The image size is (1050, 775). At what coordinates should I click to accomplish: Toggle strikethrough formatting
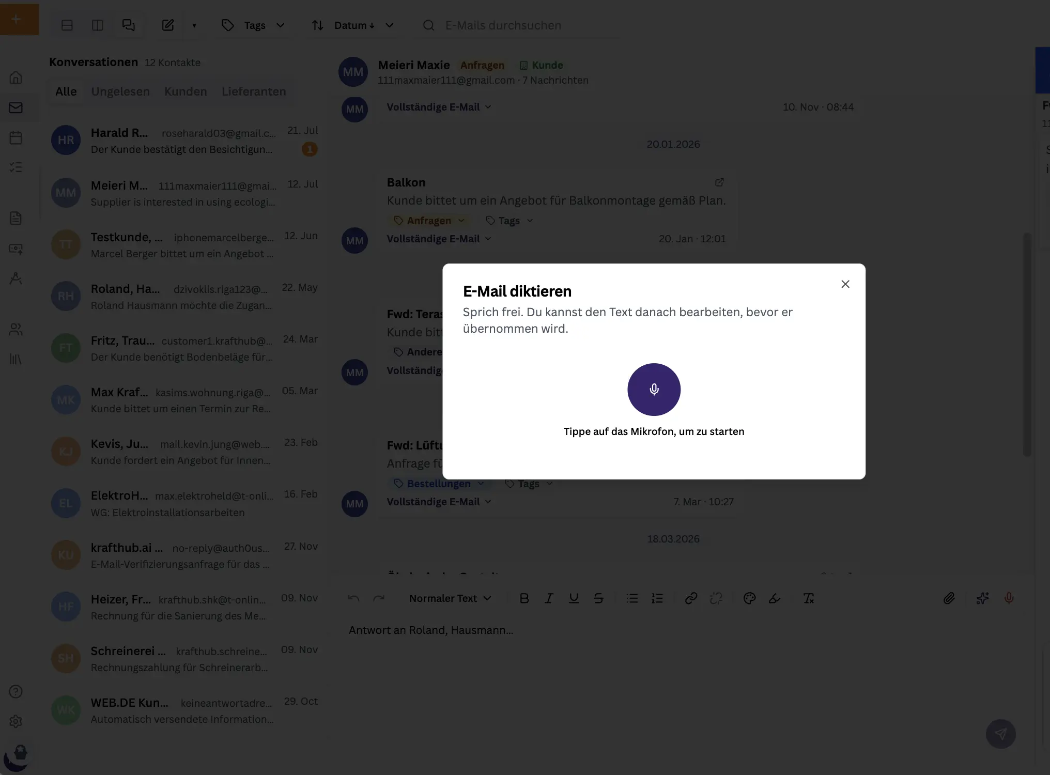[598, 598]
